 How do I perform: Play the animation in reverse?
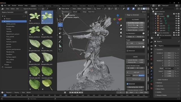click(75, 92)
